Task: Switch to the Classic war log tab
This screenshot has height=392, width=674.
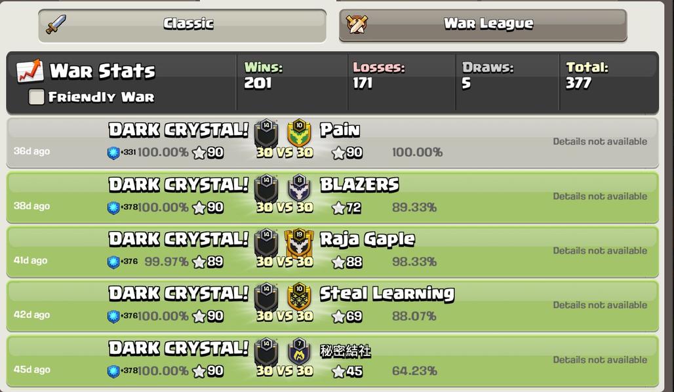Action: (x=182, y=25)
